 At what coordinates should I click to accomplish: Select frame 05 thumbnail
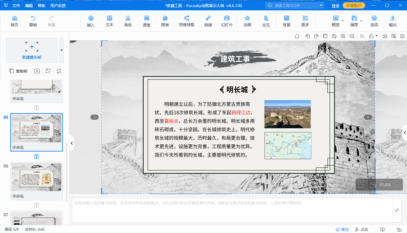tap(37, 132)
